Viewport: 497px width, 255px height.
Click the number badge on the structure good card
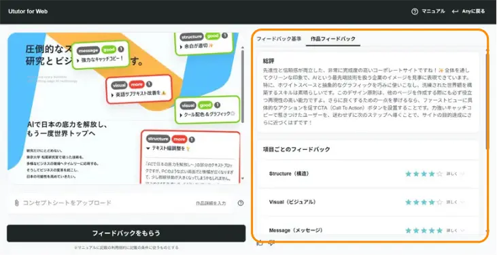click(225, 36)
